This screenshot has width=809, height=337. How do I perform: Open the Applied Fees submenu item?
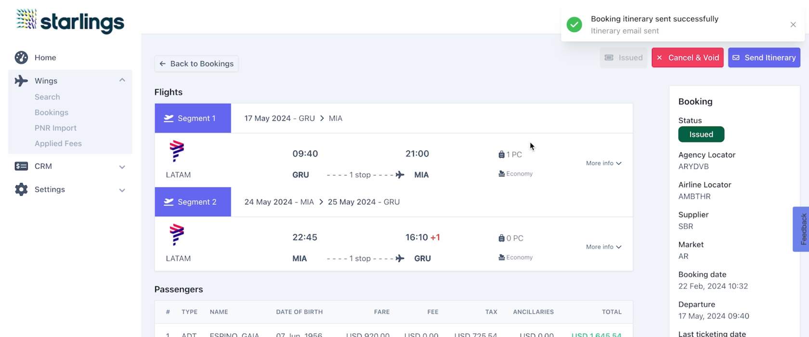58,143
